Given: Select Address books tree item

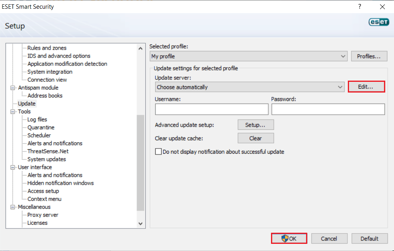Looking at the screenshot, I should coord(45,96).
